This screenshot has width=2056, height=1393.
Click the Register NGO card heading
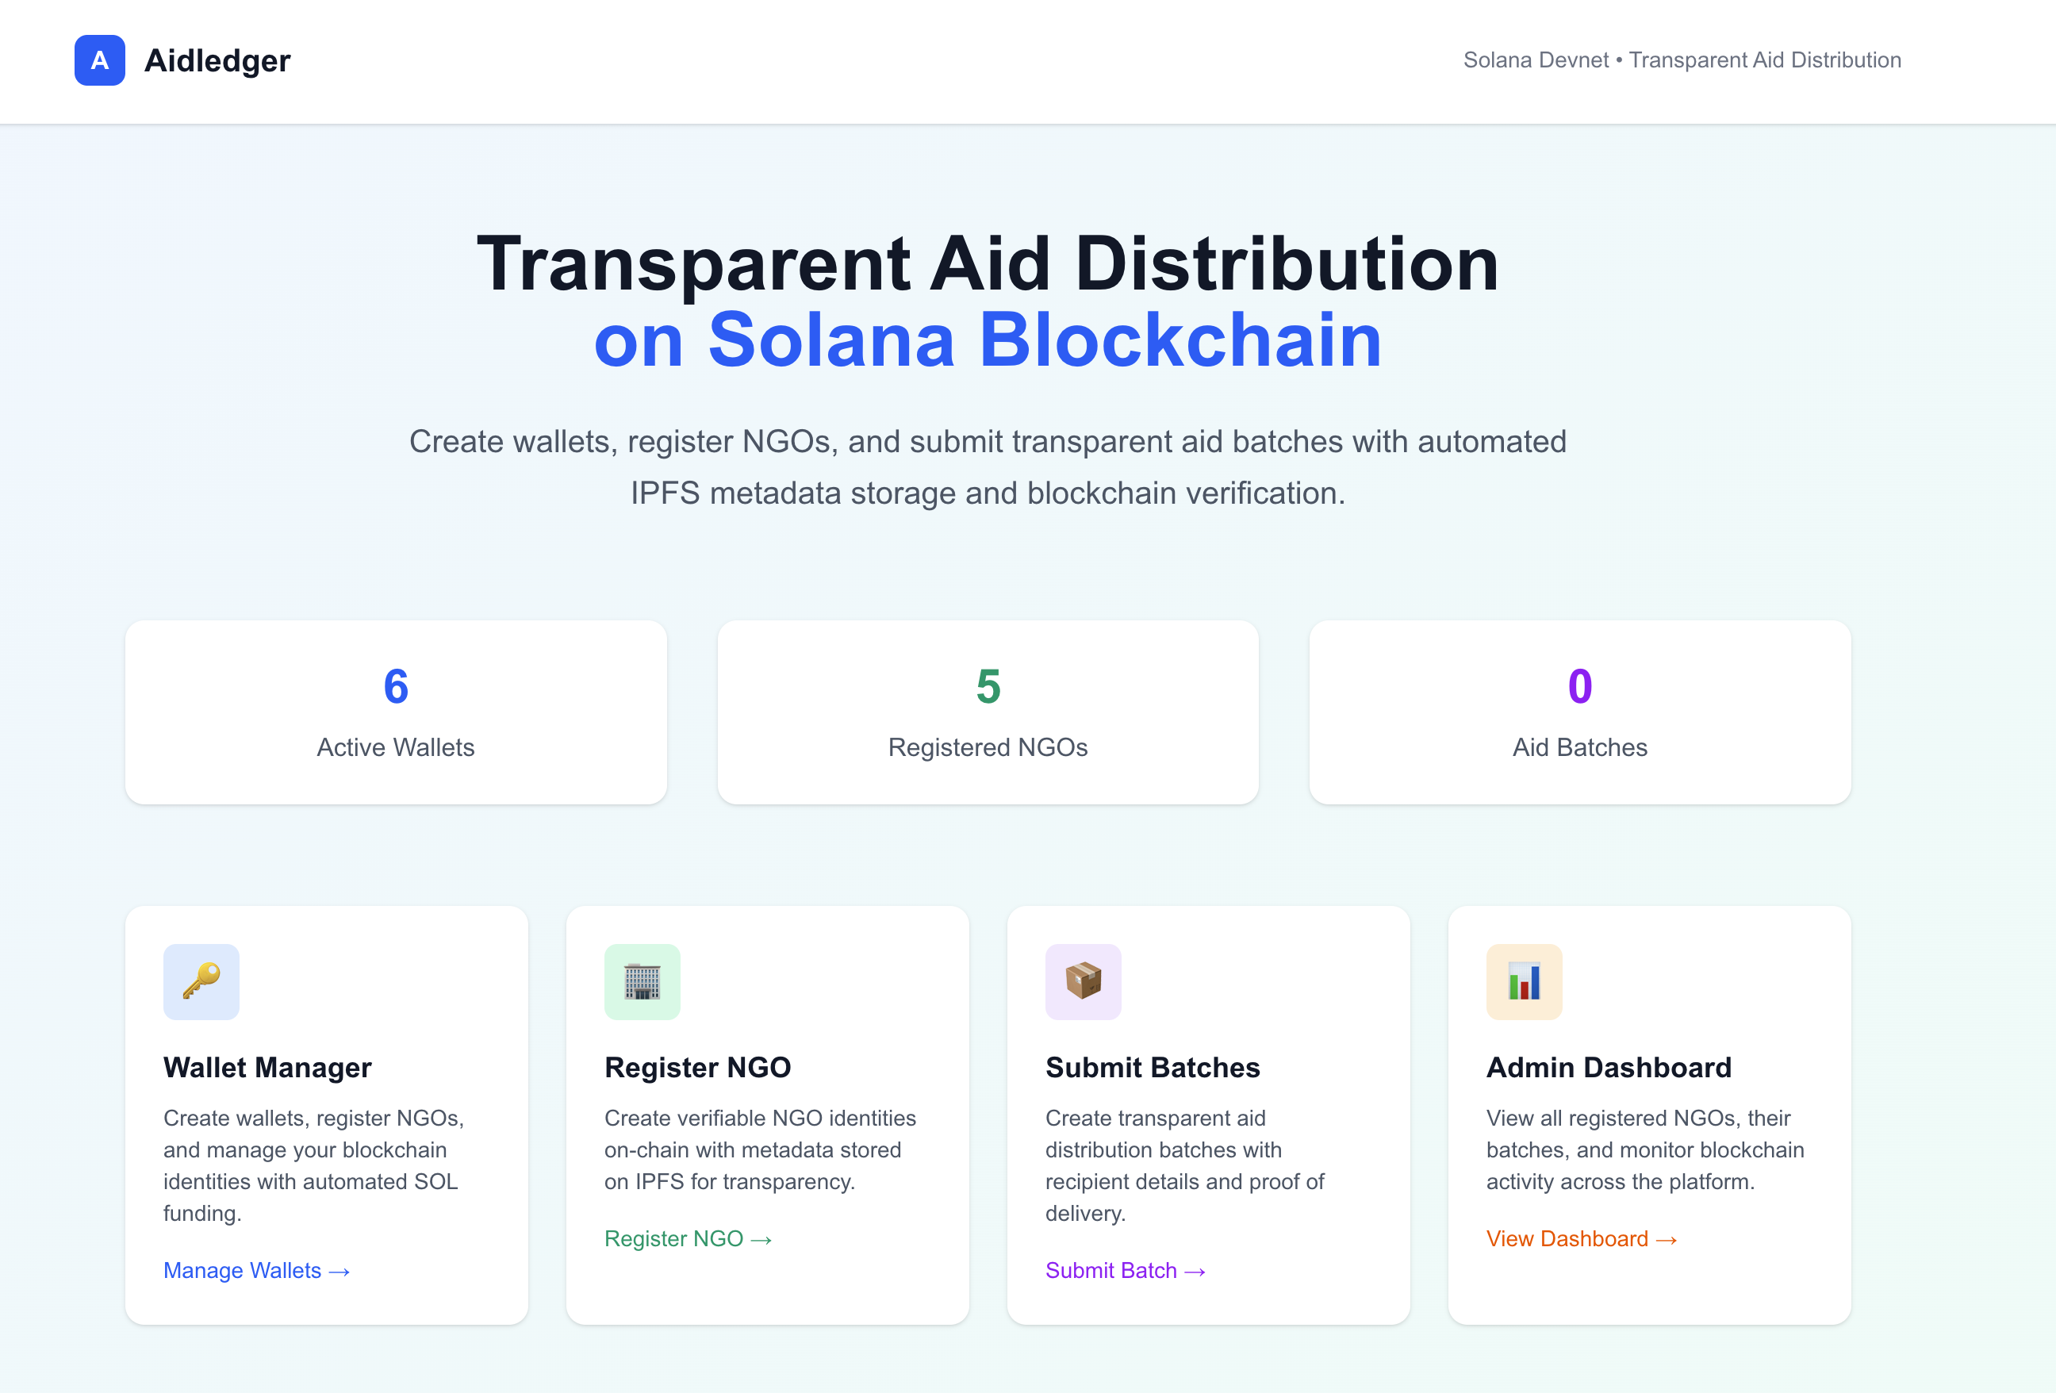(x=697, y=1067)
